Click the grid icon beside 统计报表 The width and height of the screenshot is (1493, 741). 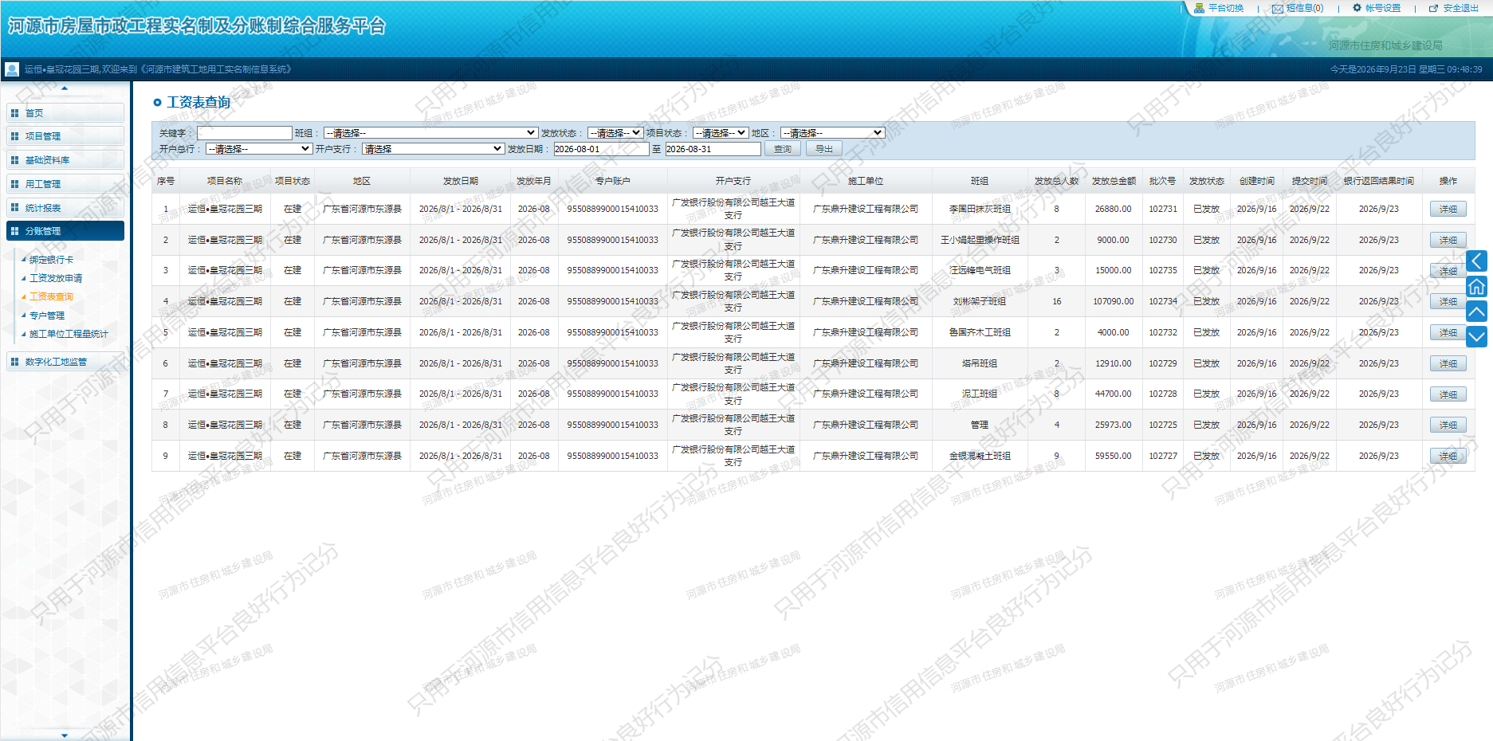point(14,208)
